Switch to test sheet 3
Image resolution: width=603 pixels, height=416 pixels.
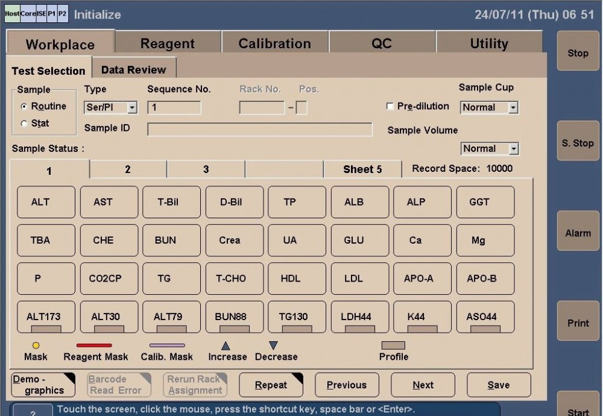click(x=206, y=169)
